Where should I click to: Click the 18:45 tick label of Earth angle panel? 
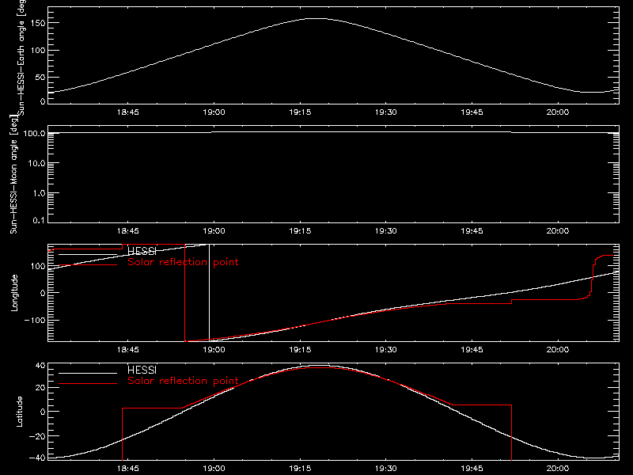128,112
